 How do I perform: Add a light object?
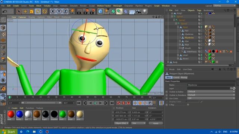(x=145, y=12)
